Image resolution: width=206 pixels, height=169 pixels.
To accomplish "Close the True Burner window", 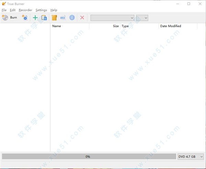I will (200, 4).
